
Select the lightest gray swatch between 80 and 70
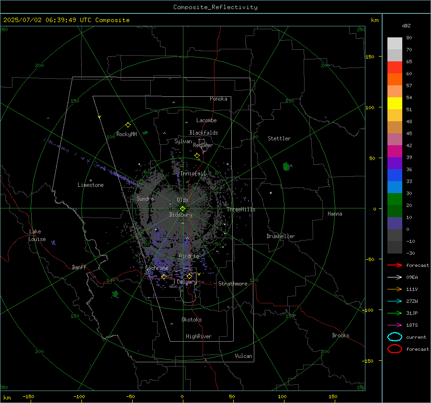click(395, 44)
